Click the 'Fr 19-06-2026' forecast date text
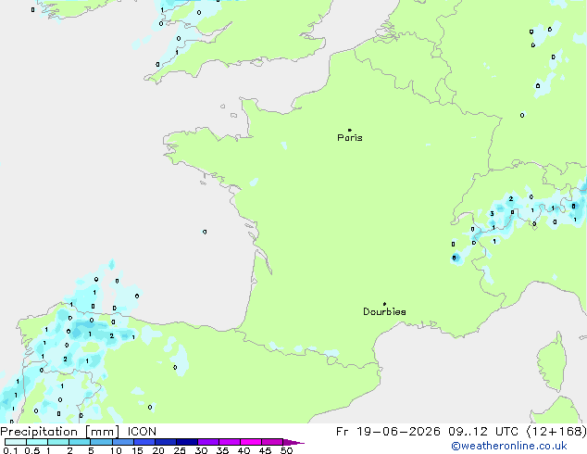The height and width of the screenshot is (454, 587). tap(388, 432)
